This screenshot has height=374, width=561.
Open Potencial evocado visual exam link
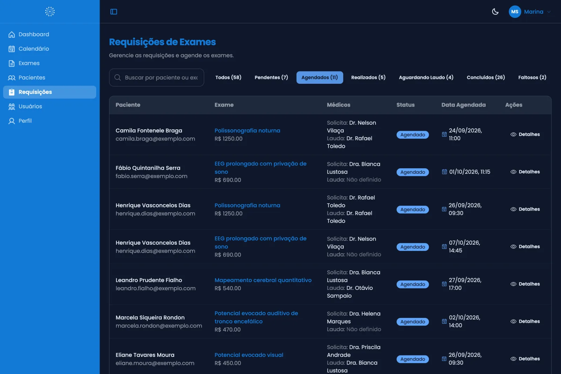point(249,355)
